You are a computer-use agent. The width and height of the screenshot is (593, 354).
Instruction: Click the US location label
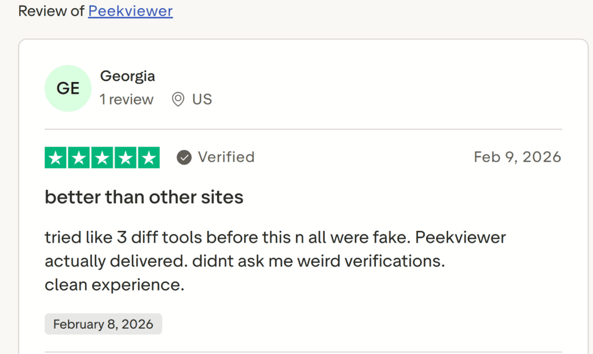[202, 99]
